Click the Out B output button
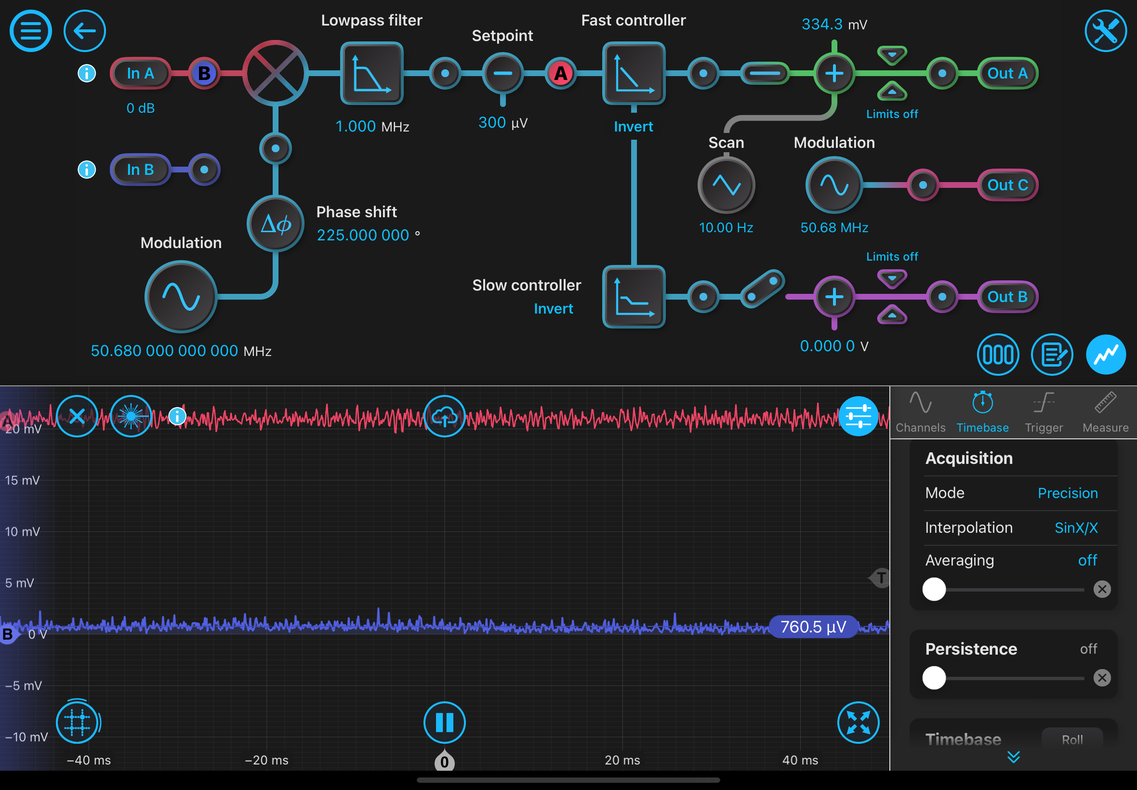1137x790 pixels. point(1007,297)
